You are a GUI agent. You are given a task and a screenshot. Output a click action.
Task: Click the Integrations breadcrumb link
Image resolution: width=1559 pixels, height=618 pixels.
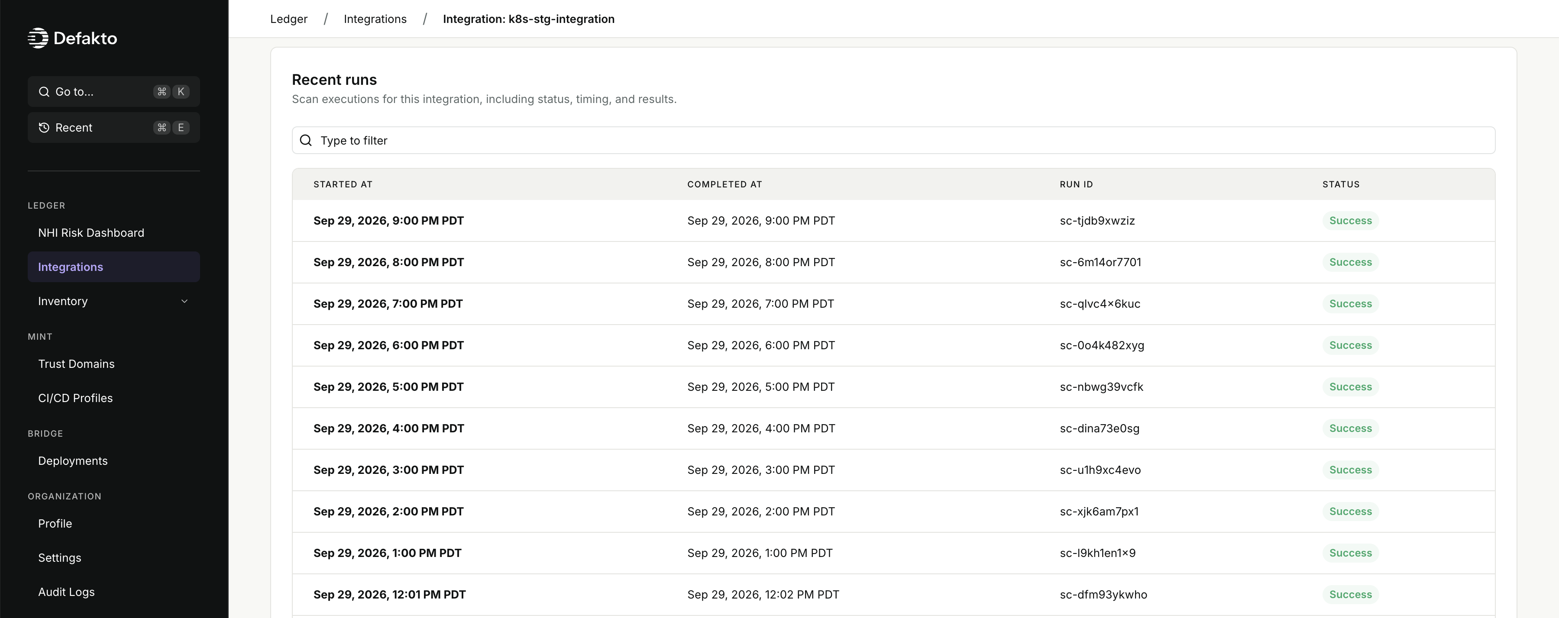tap(375, 19)
